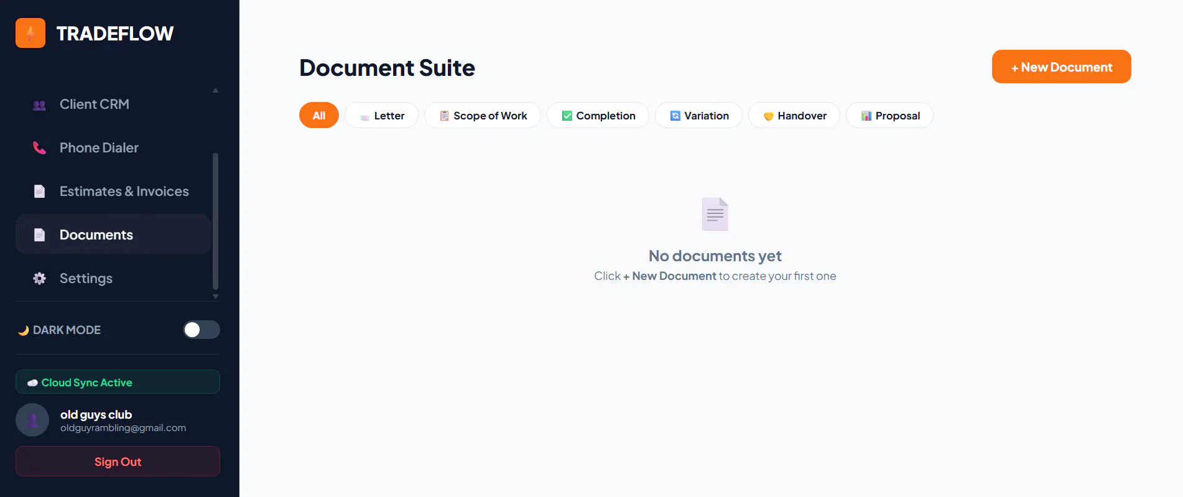
Task: Click the old guys club account name
Action: 96,414
